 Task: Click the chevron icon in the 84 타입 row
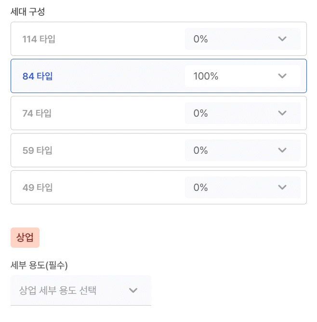(282, 76)
